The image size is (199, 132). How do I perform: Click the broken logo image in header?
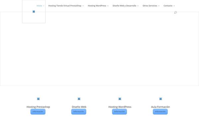click(34, 12)
